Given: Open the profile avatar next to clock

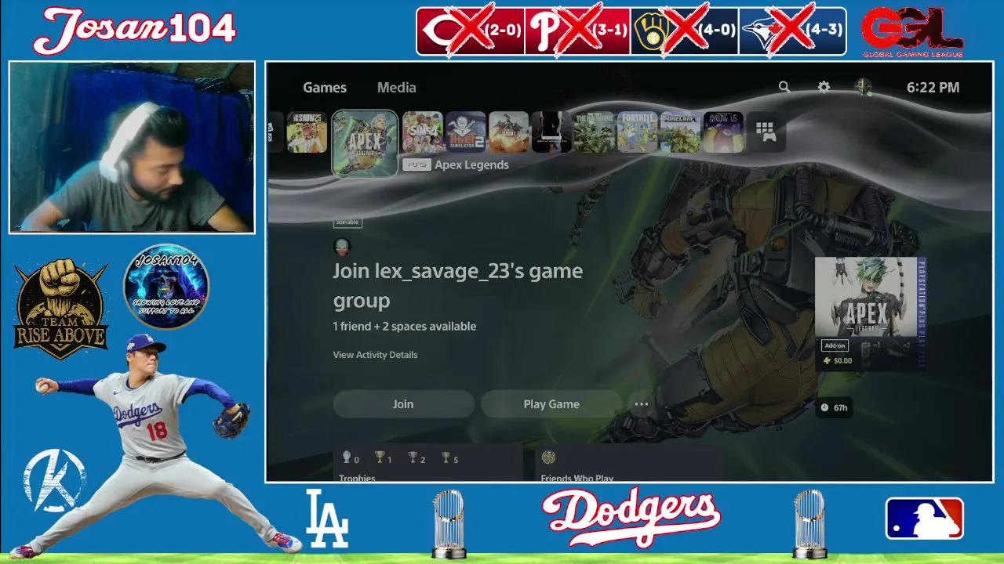Looking at the screenshot, I should [864, 87].
